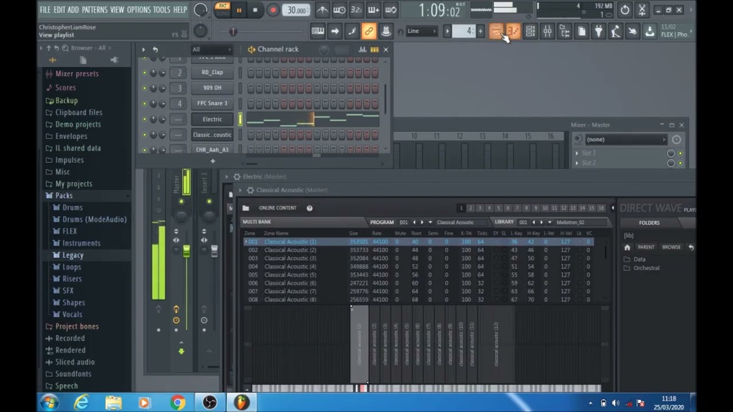Toggle typing keyboard to piano icon

[318, 31]
